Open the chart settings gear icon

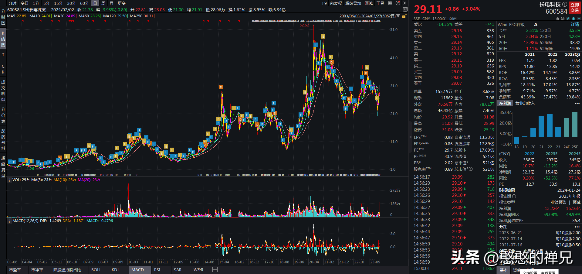tap(390, 3)
